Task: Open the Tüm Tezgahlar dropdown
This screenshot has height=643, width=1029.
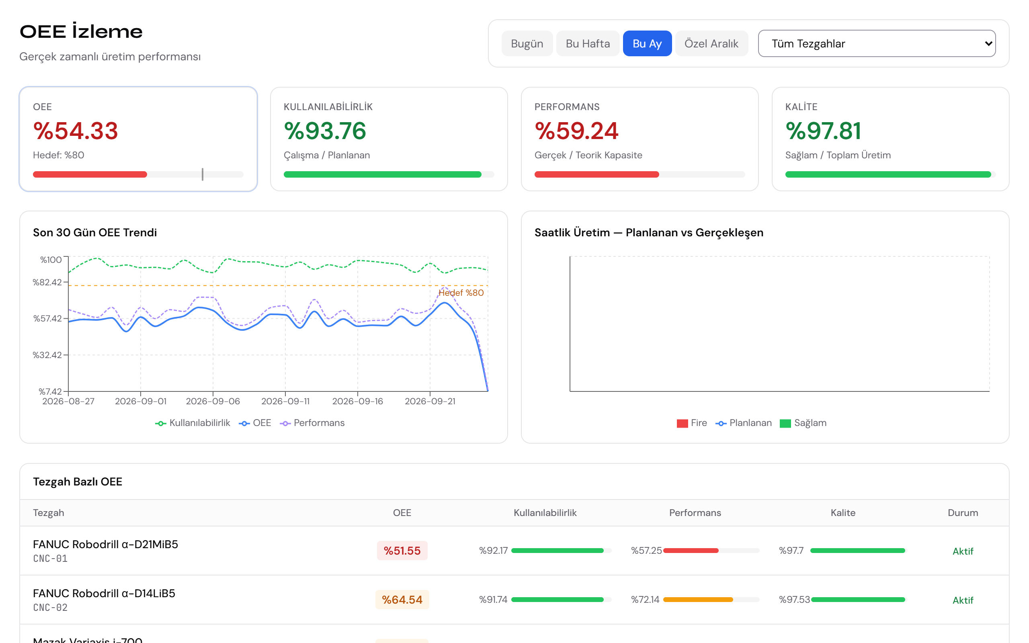Action: click(x=876, y=43)
